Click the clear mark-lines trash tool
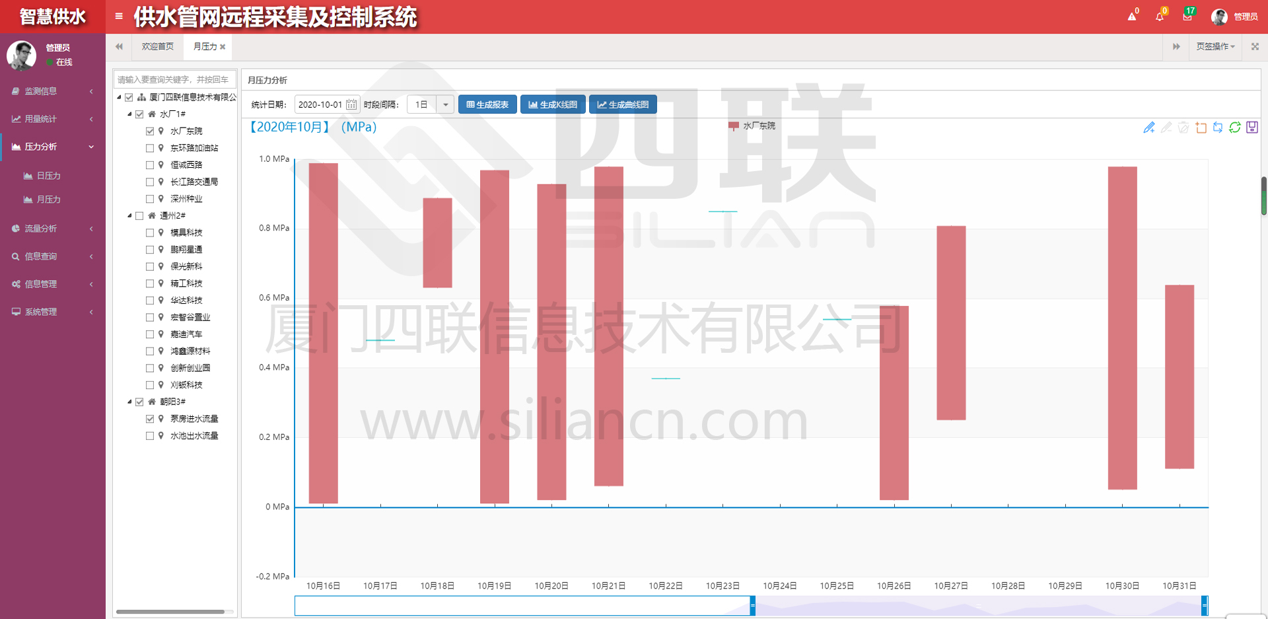Screen dimensions: 1268x619 coord(1183,127)
